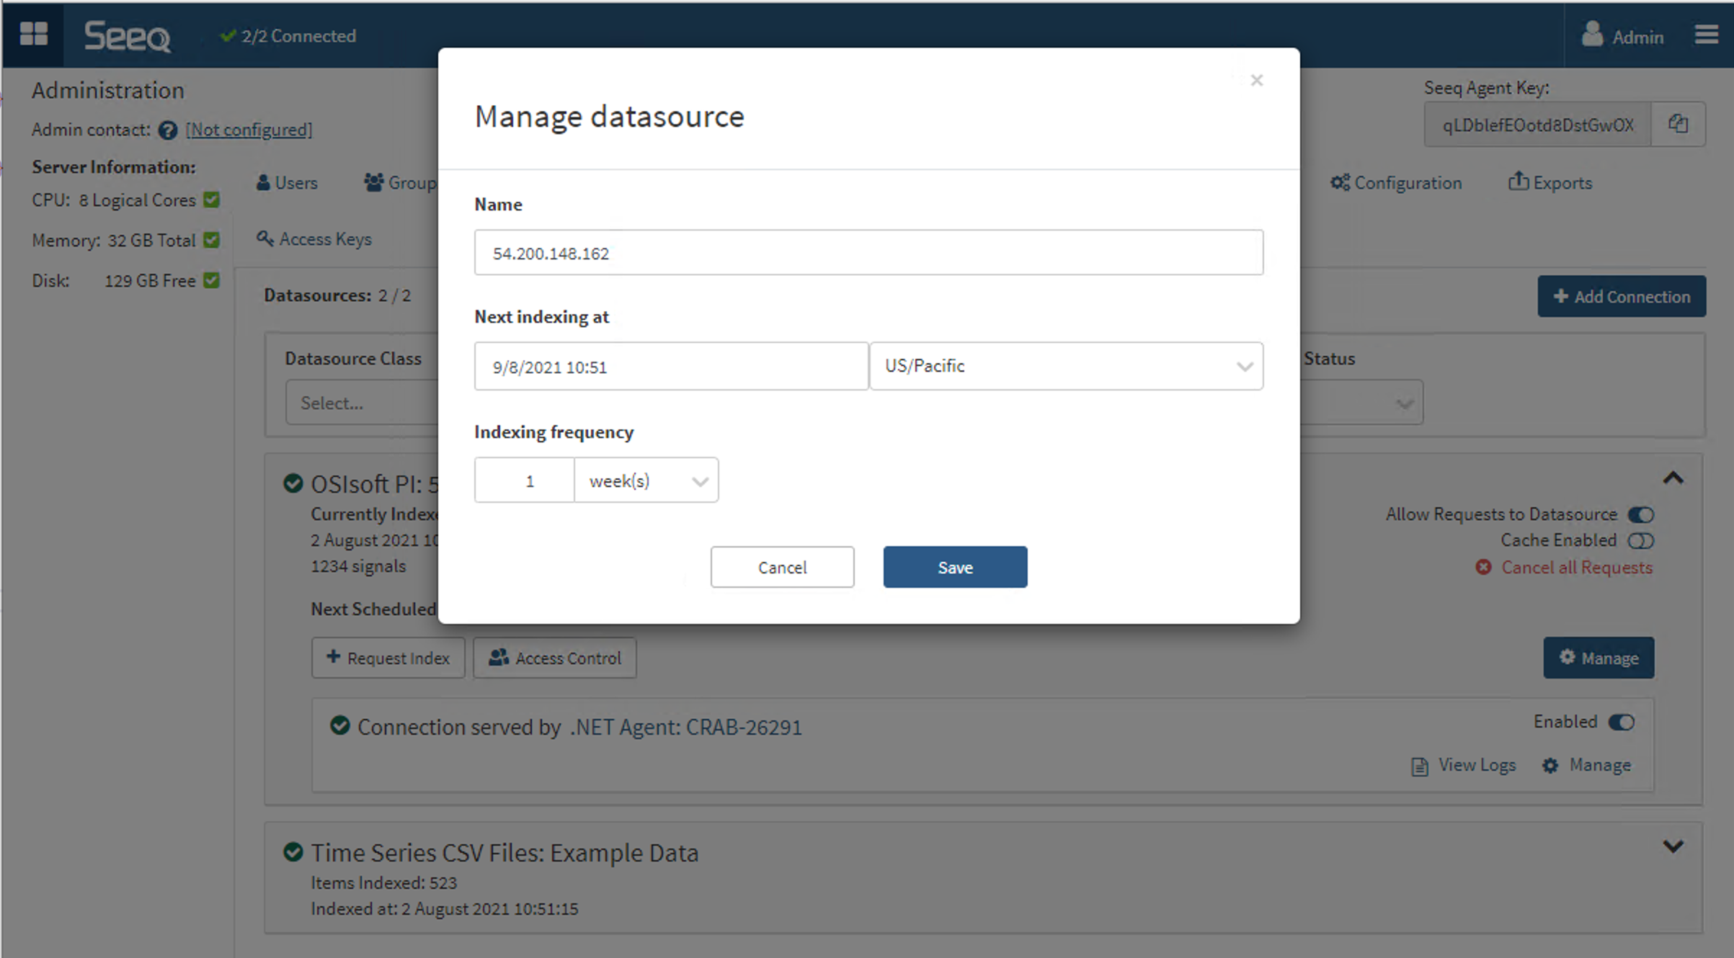Image resolution: width=1734 pixels, height=958 pixels.
Task: Copy the Seeq Agent Key
Action: coord(1678,124)
